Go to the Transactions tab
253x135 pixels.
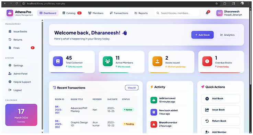pos(119,13)
